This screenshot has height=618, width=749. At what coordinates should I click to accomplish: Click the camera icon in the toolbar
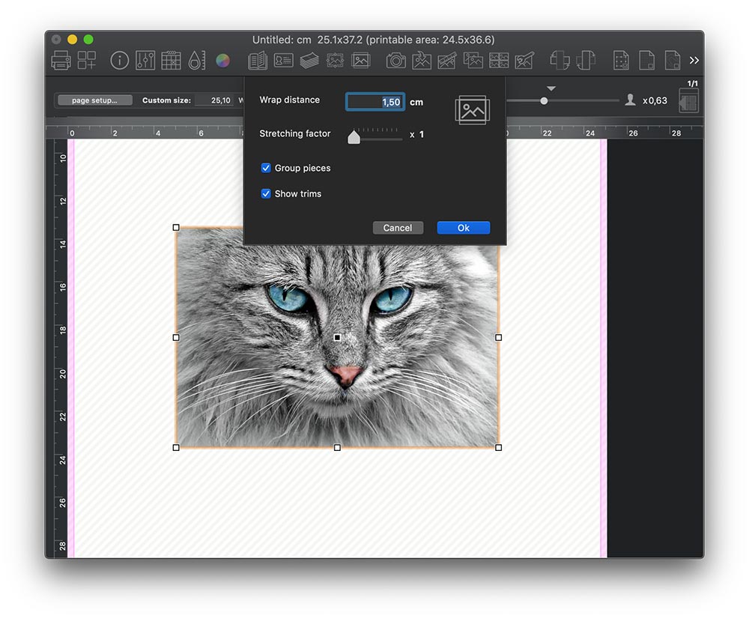point(396,61)
